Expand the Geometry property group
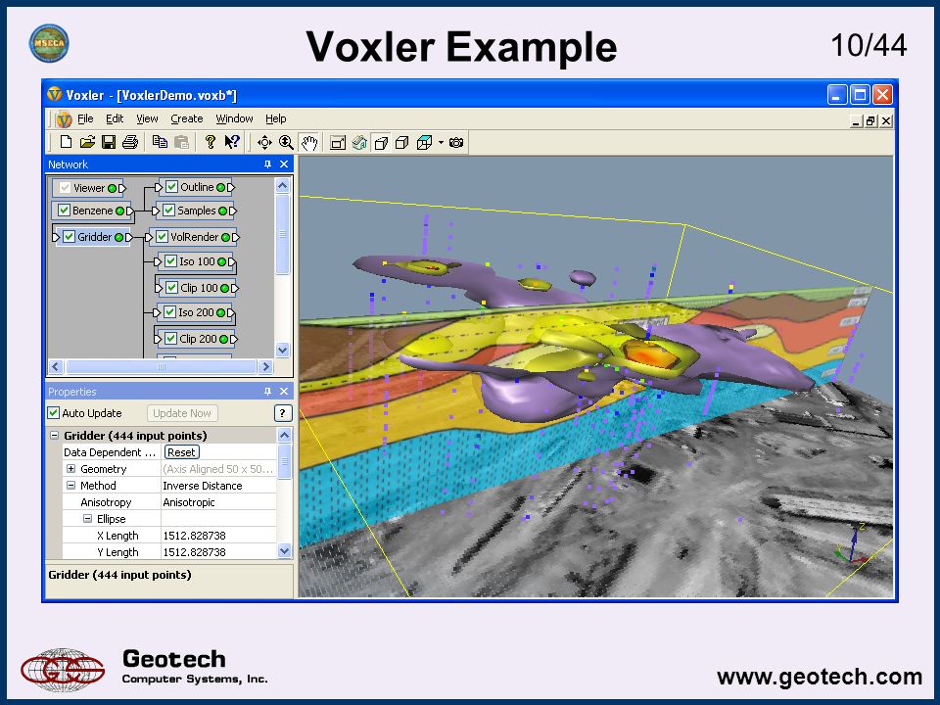This screenshot has width=940, height=705. [x=70, y=469]
